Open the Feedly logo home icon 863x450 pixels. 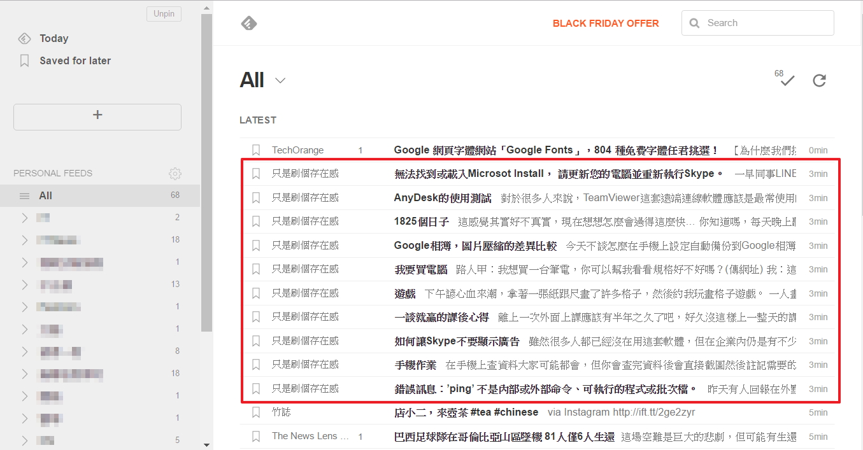point(249,24)
